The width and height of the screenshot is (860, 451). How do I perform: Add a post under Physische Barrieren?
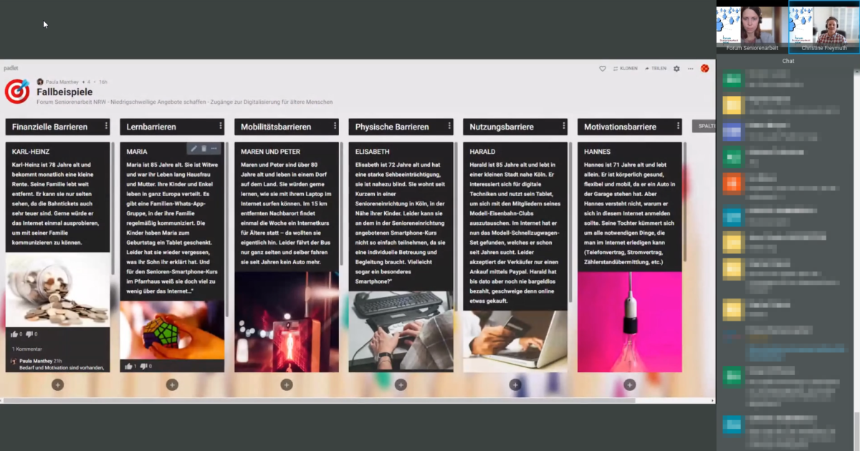[x=401, y=385]
